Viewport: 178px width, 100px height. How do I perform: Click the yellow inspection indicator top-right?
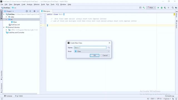tap(174, 14)
